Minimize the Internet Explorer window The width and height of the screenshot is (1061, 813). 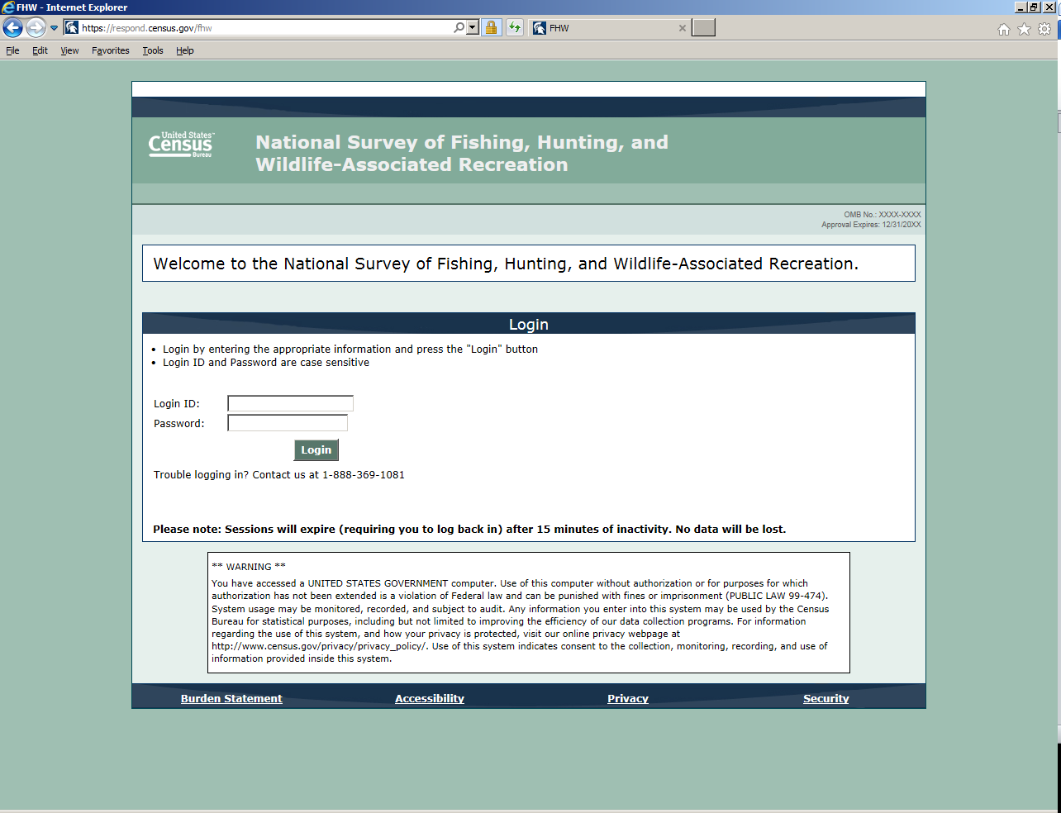(x=1021, y=7)
